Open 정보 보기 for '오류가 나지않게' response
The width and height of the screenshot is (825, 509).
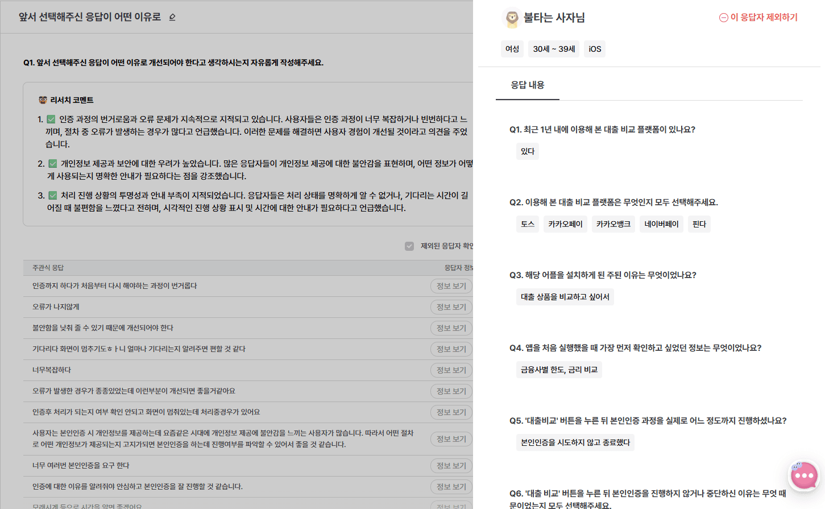451,307
